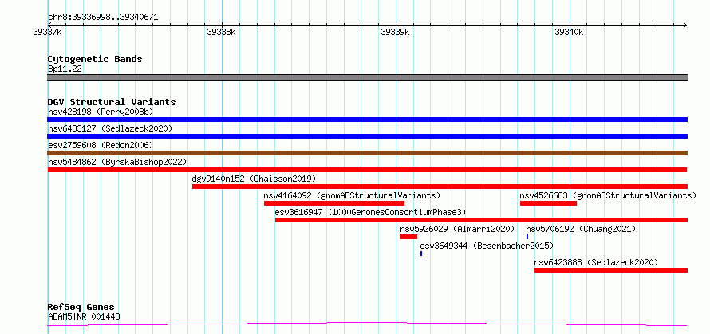710x334 pixels.
Task: Select the blue nsv428198 variant bar
Action: coord(367,120)
